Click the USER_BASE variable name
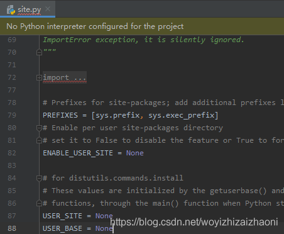284x234 pixels. click(x=62, y=228)
